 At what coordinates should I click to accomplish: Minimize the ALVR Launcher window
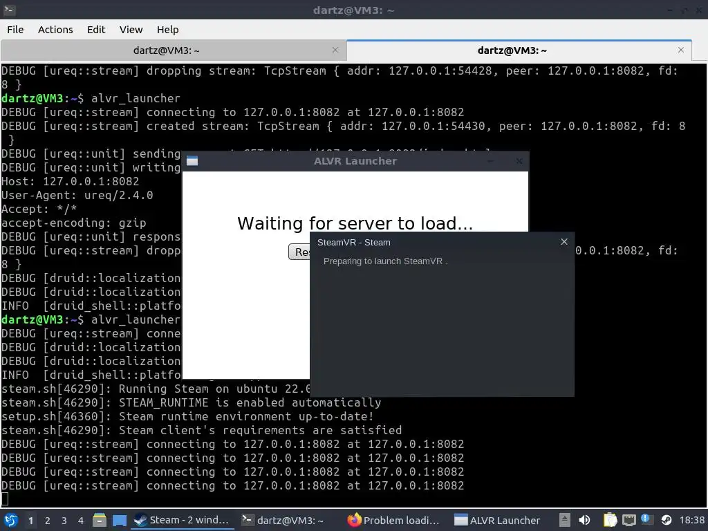point(491,160)
